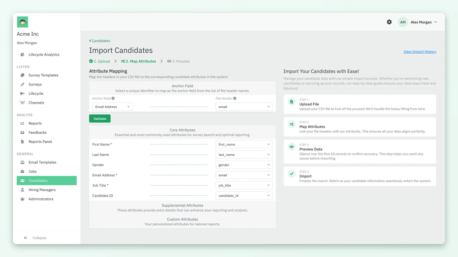Click the File Header info icon

(x=235, y=98)
